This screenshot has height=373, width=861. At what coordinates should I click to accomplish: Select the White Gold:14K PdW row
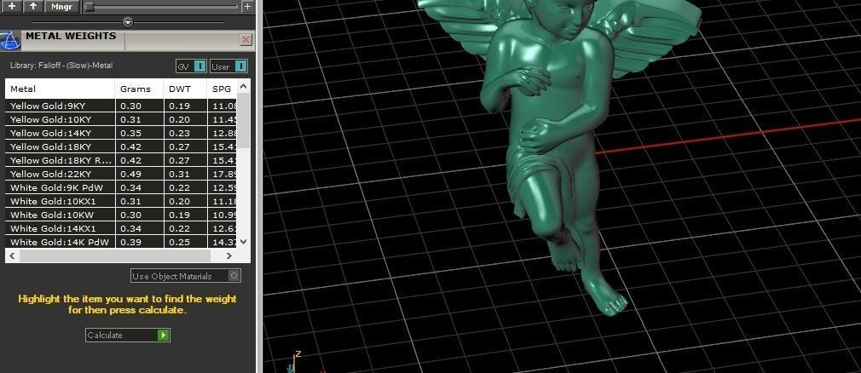pos(121,242)
